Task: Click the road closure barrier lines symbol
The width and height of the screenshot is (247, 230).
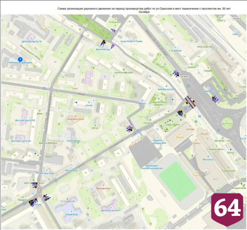Action: tap(190, 102)
